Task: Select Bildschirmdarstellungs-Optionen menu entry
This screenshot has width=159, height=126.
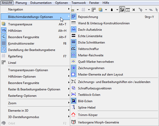Action: coord(35,17)
